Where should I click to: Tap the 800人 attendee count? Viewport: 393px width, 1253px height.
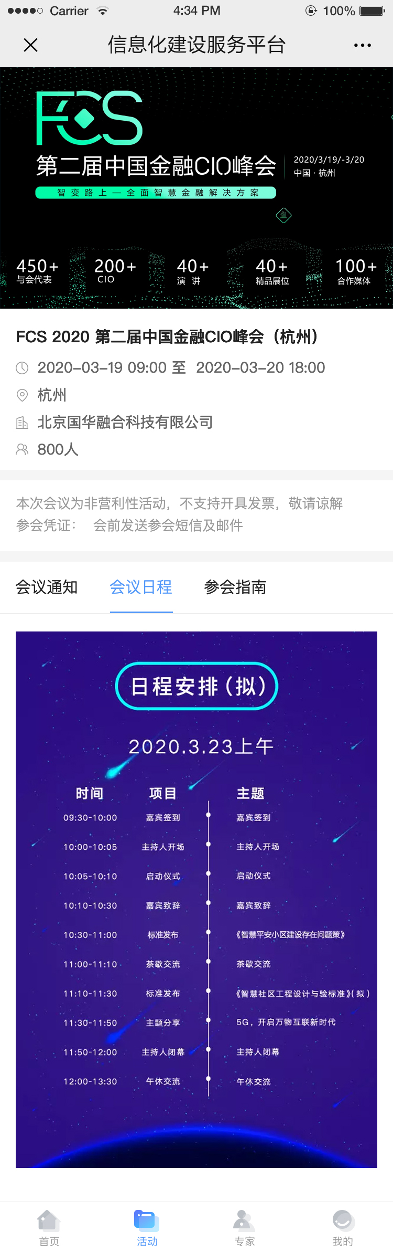click(58, 449)
